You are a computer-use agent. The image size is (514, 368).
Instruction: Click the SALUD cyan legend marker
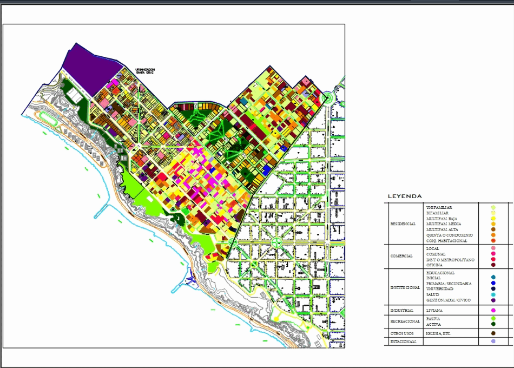(x=493, y=294)
